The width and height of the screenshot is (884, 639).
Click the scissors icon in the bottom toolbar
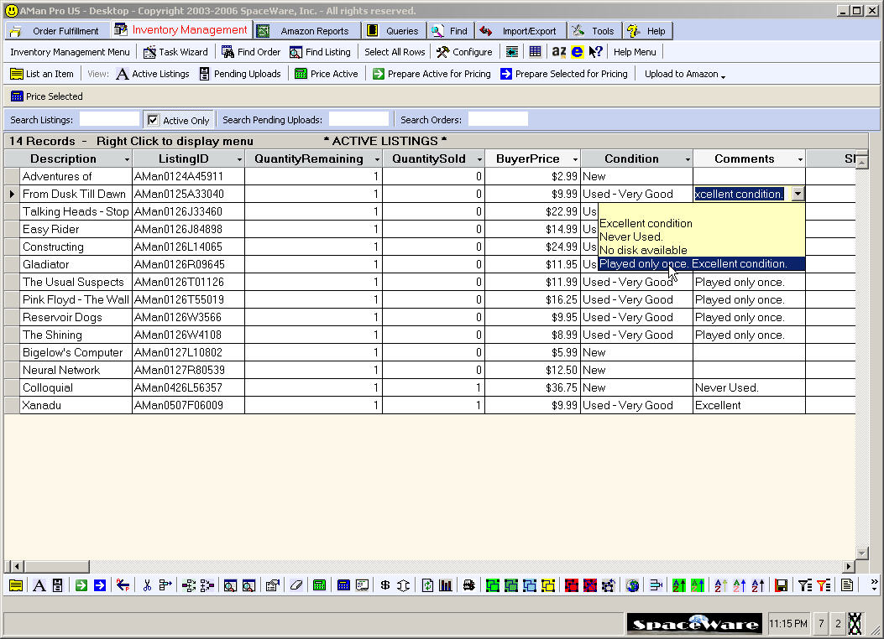(x=147, y=585)
